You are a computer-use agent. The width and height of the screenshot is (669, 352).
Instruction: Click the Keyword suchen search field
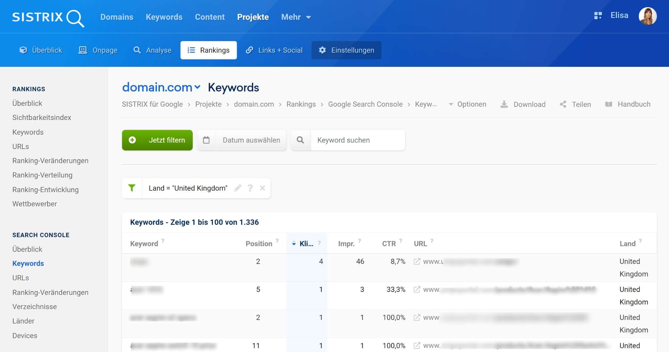tap(358, 140)
